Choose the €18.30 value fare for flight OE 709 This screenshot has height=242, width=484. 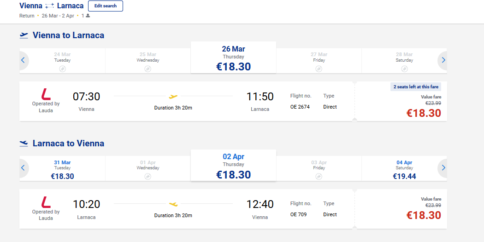tap(401, 209)
